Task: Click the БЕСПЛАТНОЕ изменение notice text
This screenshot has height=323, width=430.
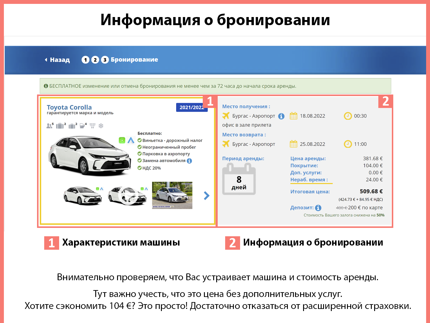Action: coord(173,86)
